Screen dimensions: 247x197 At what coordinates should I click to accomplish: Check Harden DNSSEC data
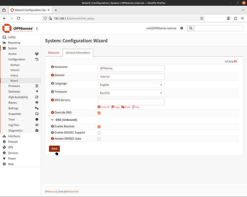99,139
